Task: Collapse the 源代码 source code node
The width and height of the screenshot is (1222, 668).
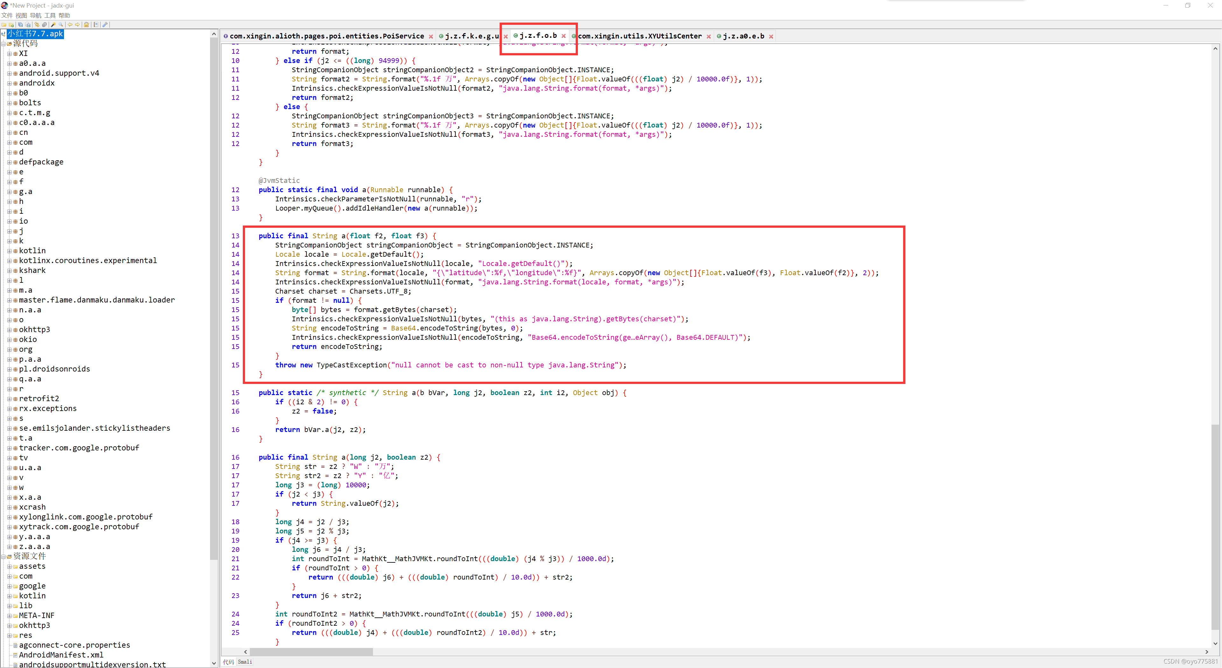Action: click(3, 44)
